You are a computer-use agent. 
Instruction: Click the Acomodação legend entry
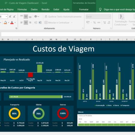100,105
